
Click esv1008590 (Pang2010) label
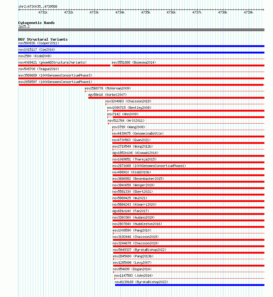(132, 230)
